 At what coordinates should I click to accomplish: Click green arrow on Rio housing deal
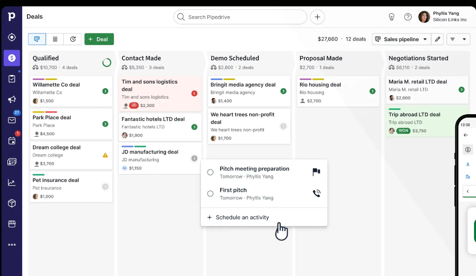coord(373,91)
